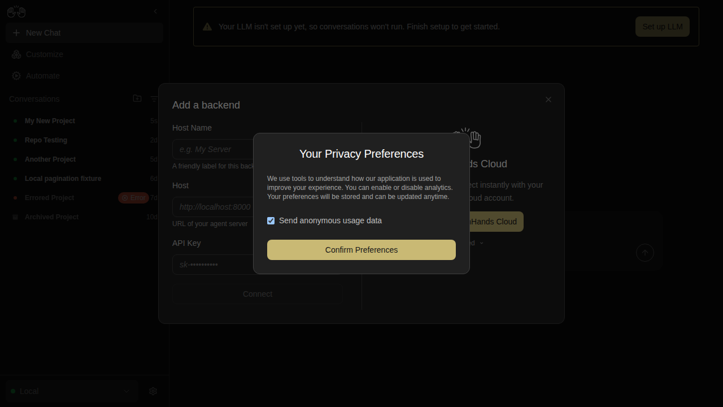Open the Automate section icon
Screen dimensions: 723x407
[x=16, y=76]
